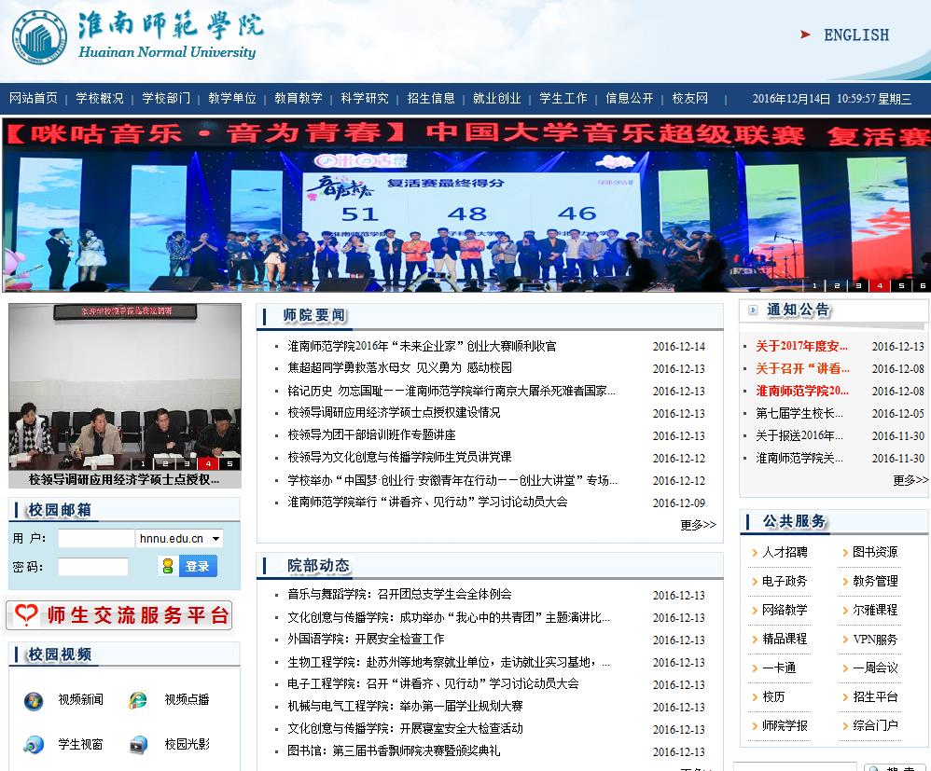
Task: Open the 视频点播 Internet Explorer icon
Action: [x=138, y=700]
